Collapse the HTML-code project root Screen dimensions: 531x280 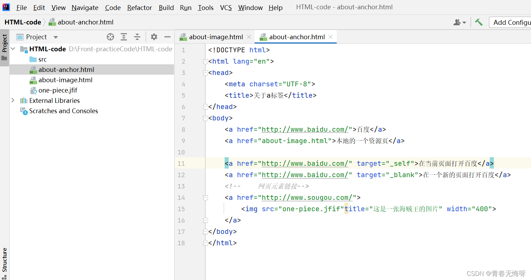pyautogui.click(x=13, y=49)
